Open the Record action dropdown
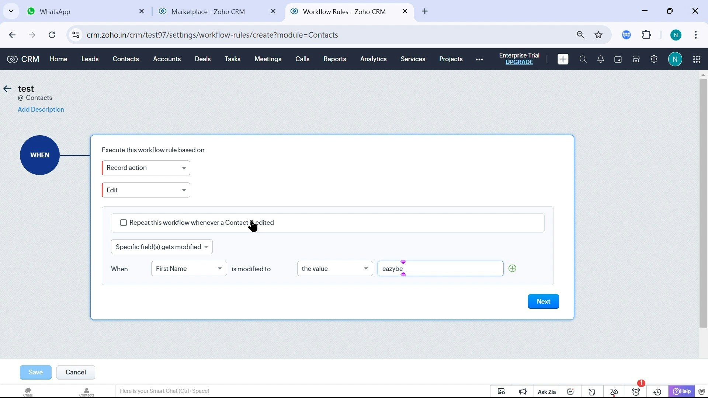708x398 pixels. [146, 168]
